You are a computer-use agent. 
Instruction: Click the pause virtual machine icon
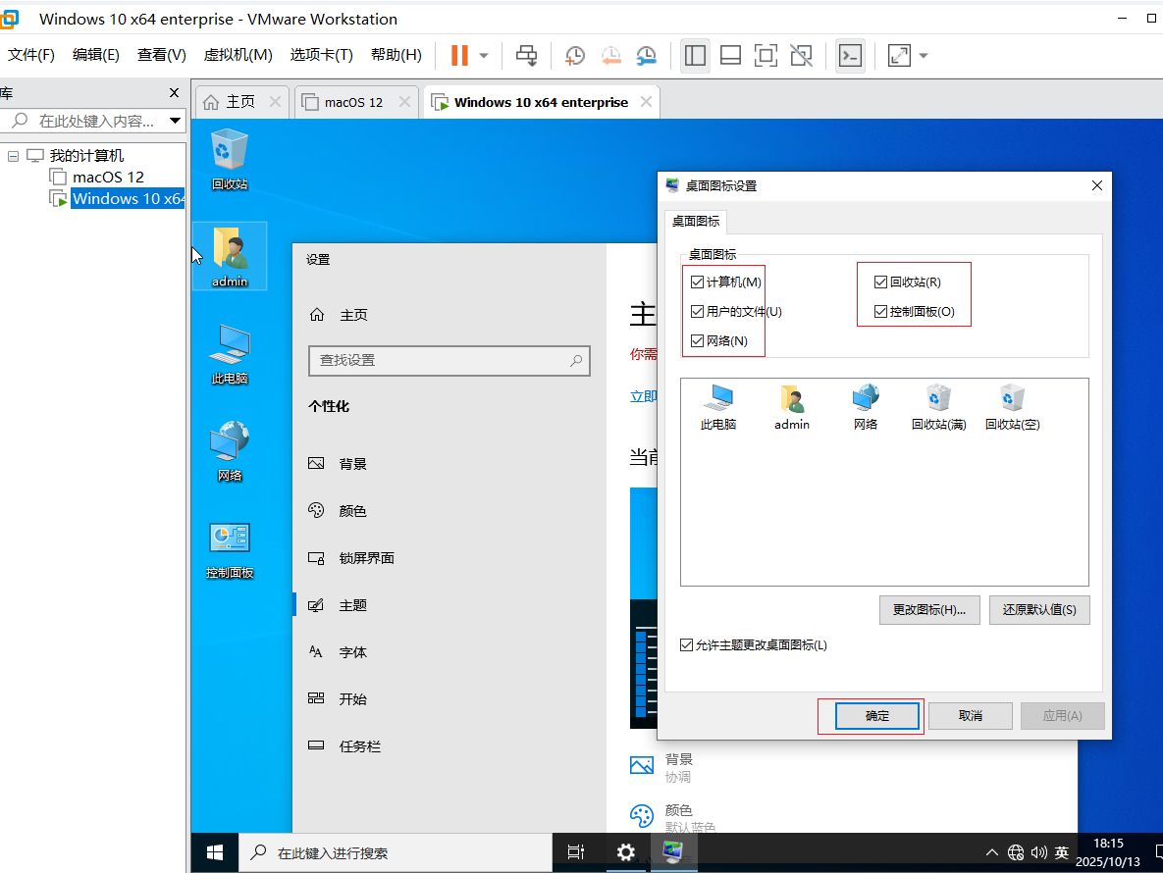[x=459, y=56]
